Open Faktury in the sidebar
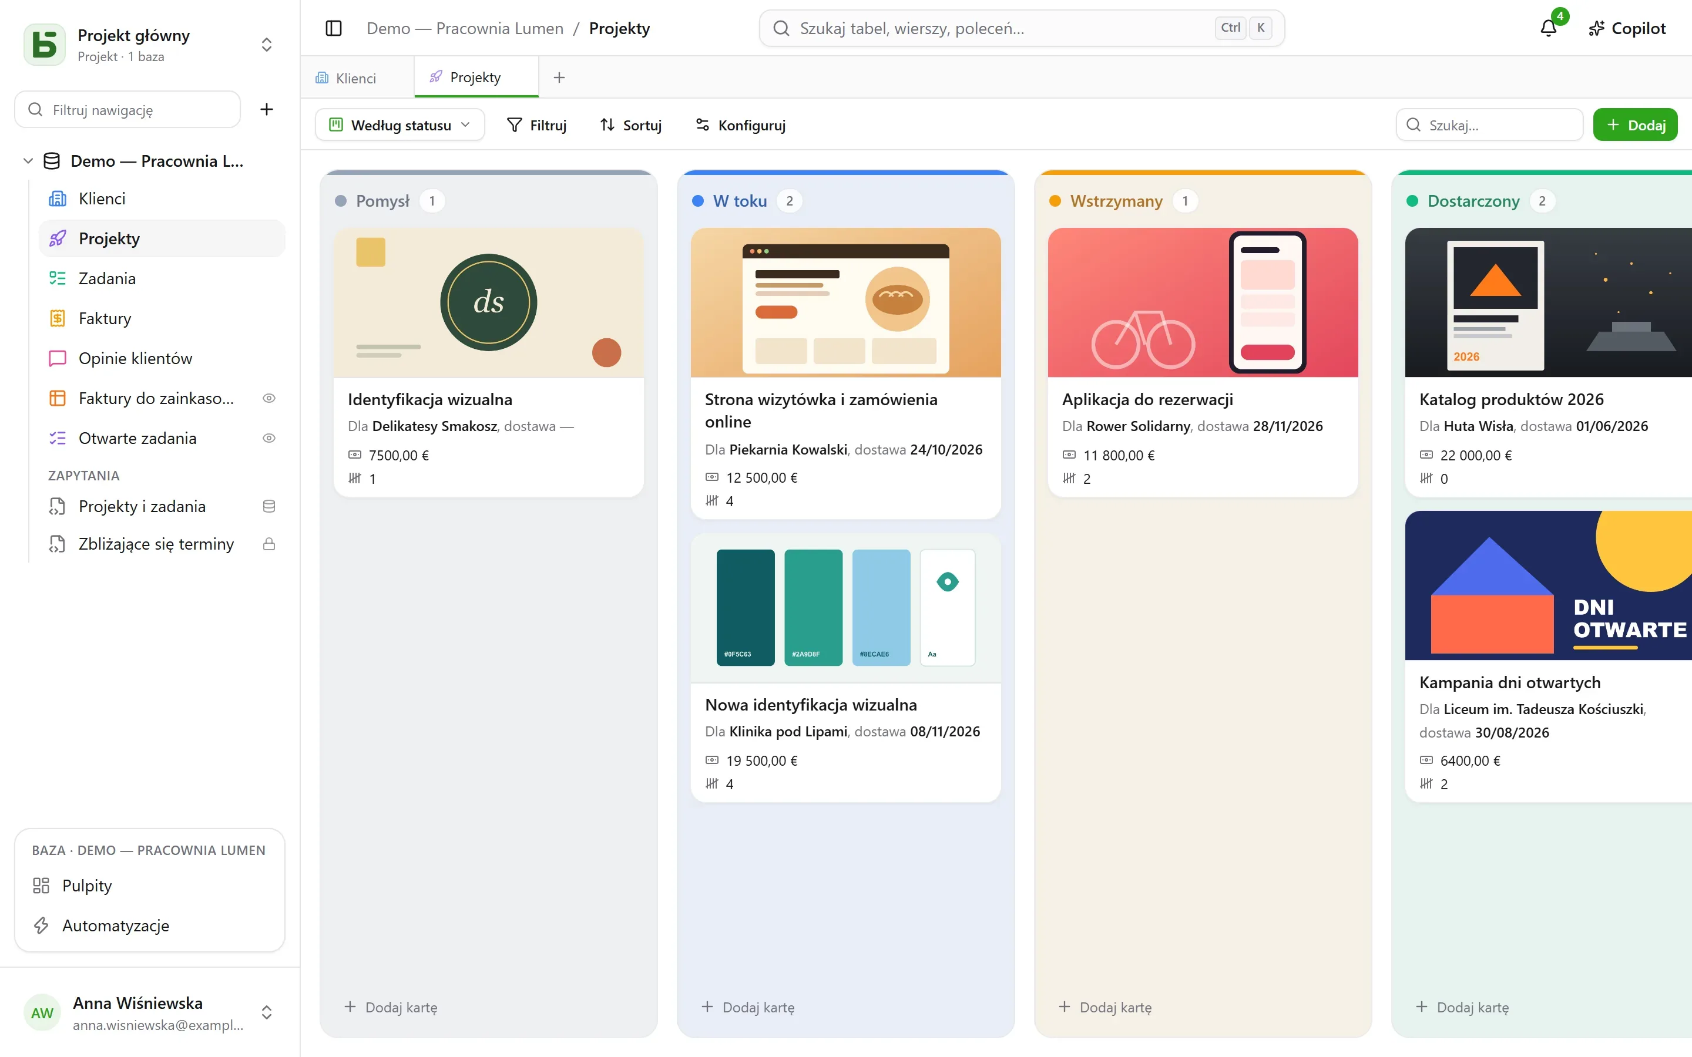 (x=162, y=318)
